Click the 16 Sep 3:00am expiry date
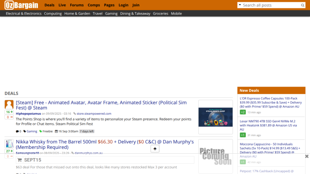Image resolution: width=310 pixels, height=174 pixels. (x=68, y=131)
